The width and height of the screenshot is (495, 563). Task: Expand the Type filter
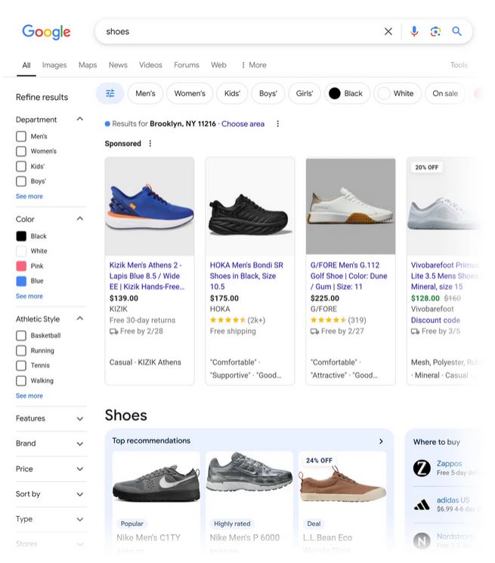pos(80,520)
